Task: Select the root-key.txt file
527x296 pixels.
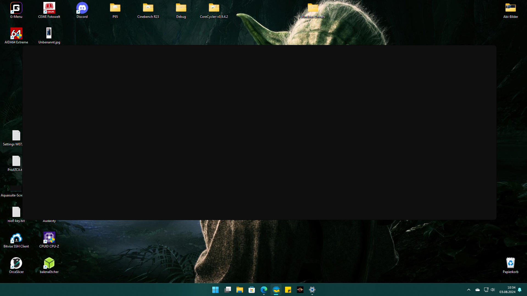Action: 16,212
